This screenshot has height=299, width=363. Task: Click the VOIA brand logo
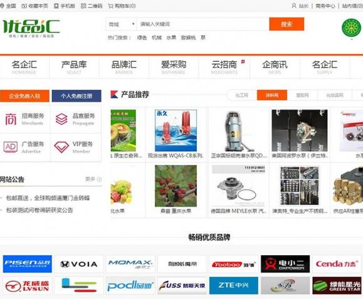pos(79,264)
